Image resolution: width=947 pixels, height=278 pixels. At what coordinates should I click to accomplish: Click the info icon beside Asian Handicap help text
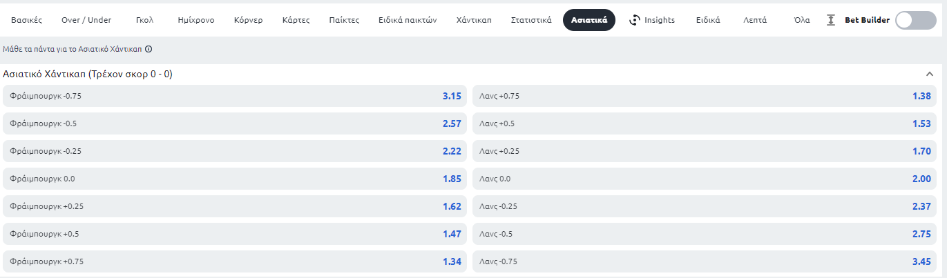pyautogui.click(x=149, y=50)
